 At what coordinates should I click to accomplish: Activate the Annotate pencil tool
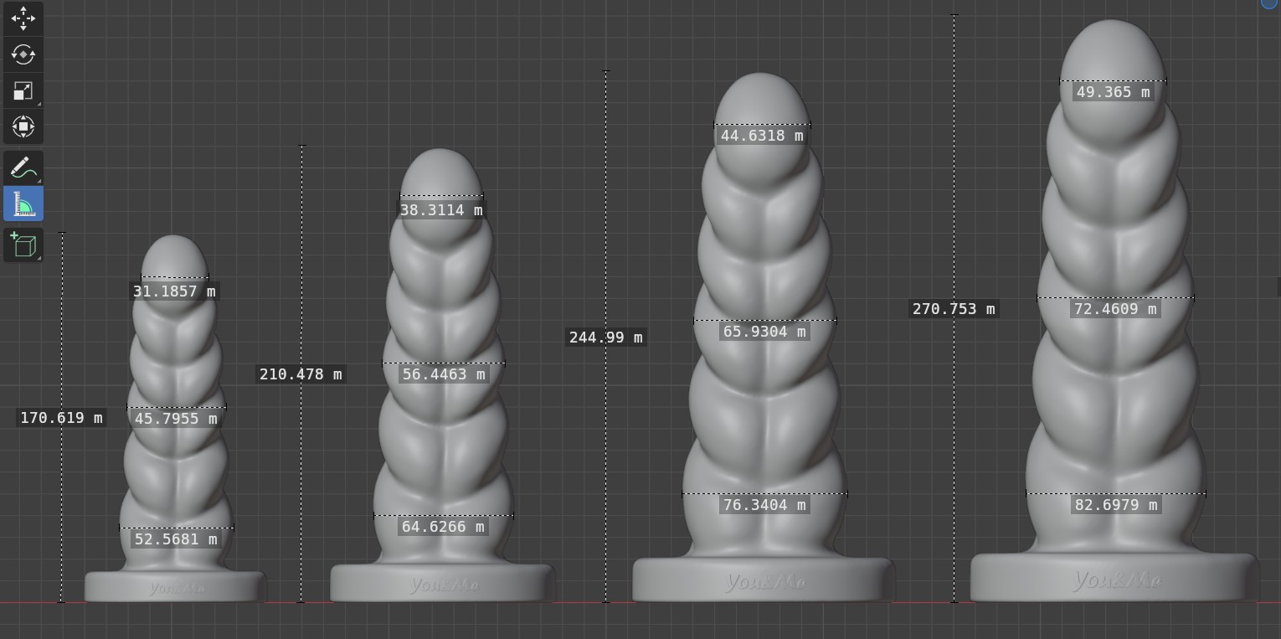click(23, 167)
